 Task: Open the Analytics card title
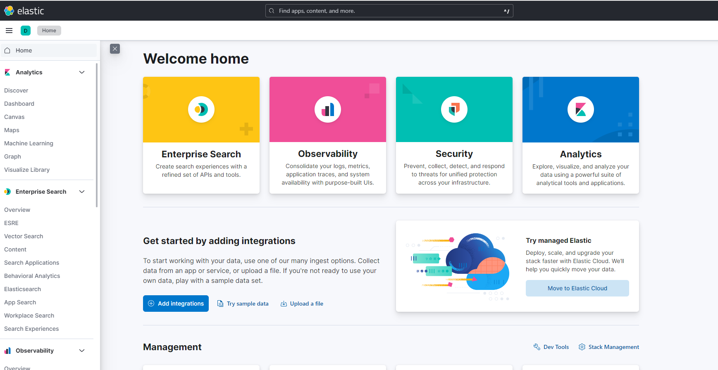pos(581,154)
